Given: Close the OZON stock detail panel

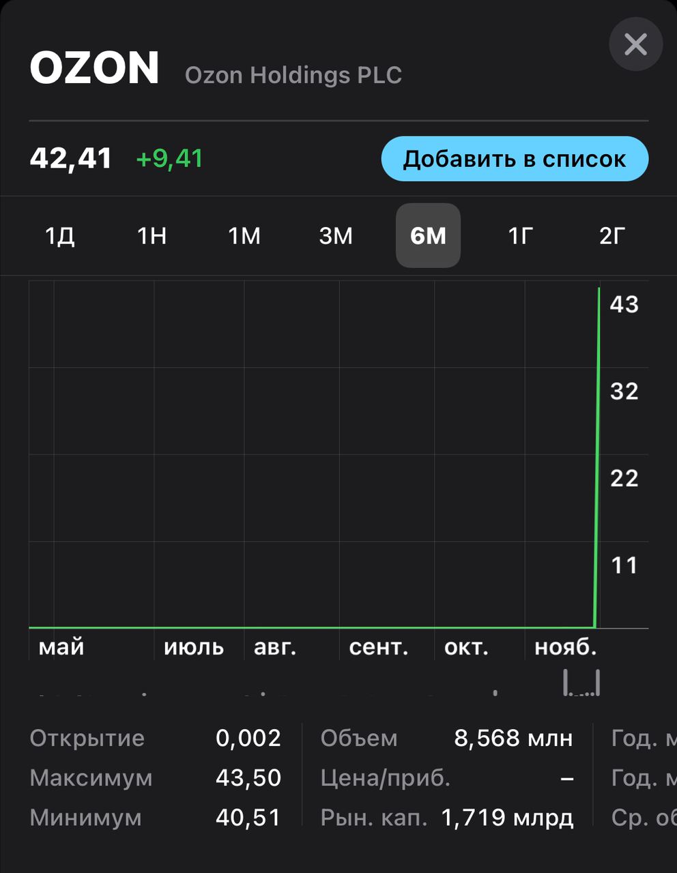Looking at the screenshot, I should 635,44.
